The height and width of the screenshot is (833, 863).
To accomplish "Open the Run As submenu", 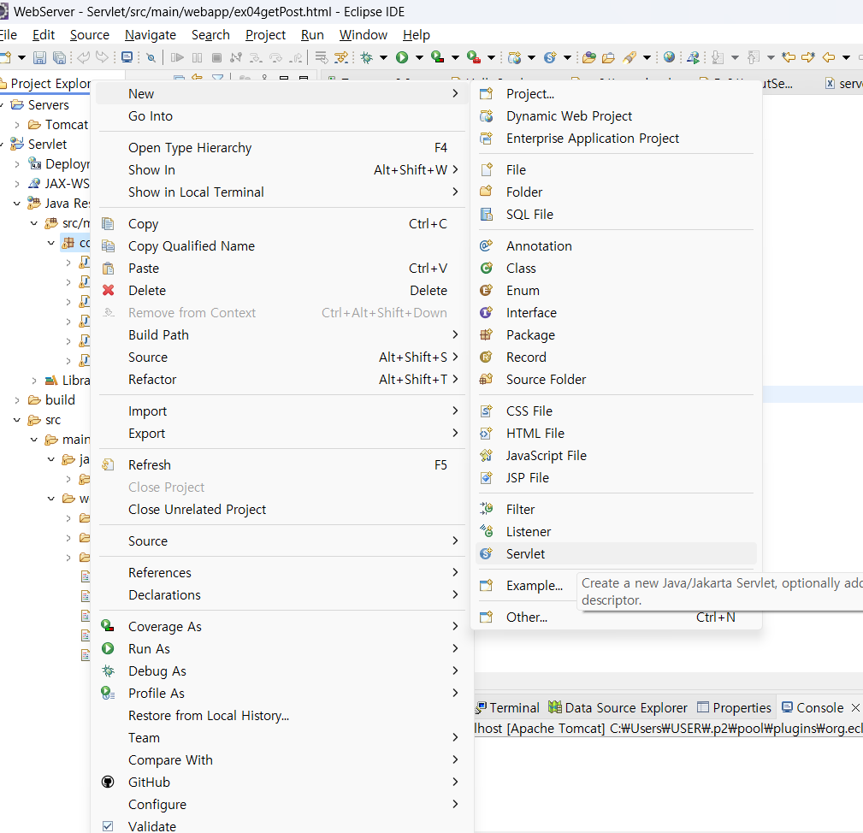I will click(283, 648).
